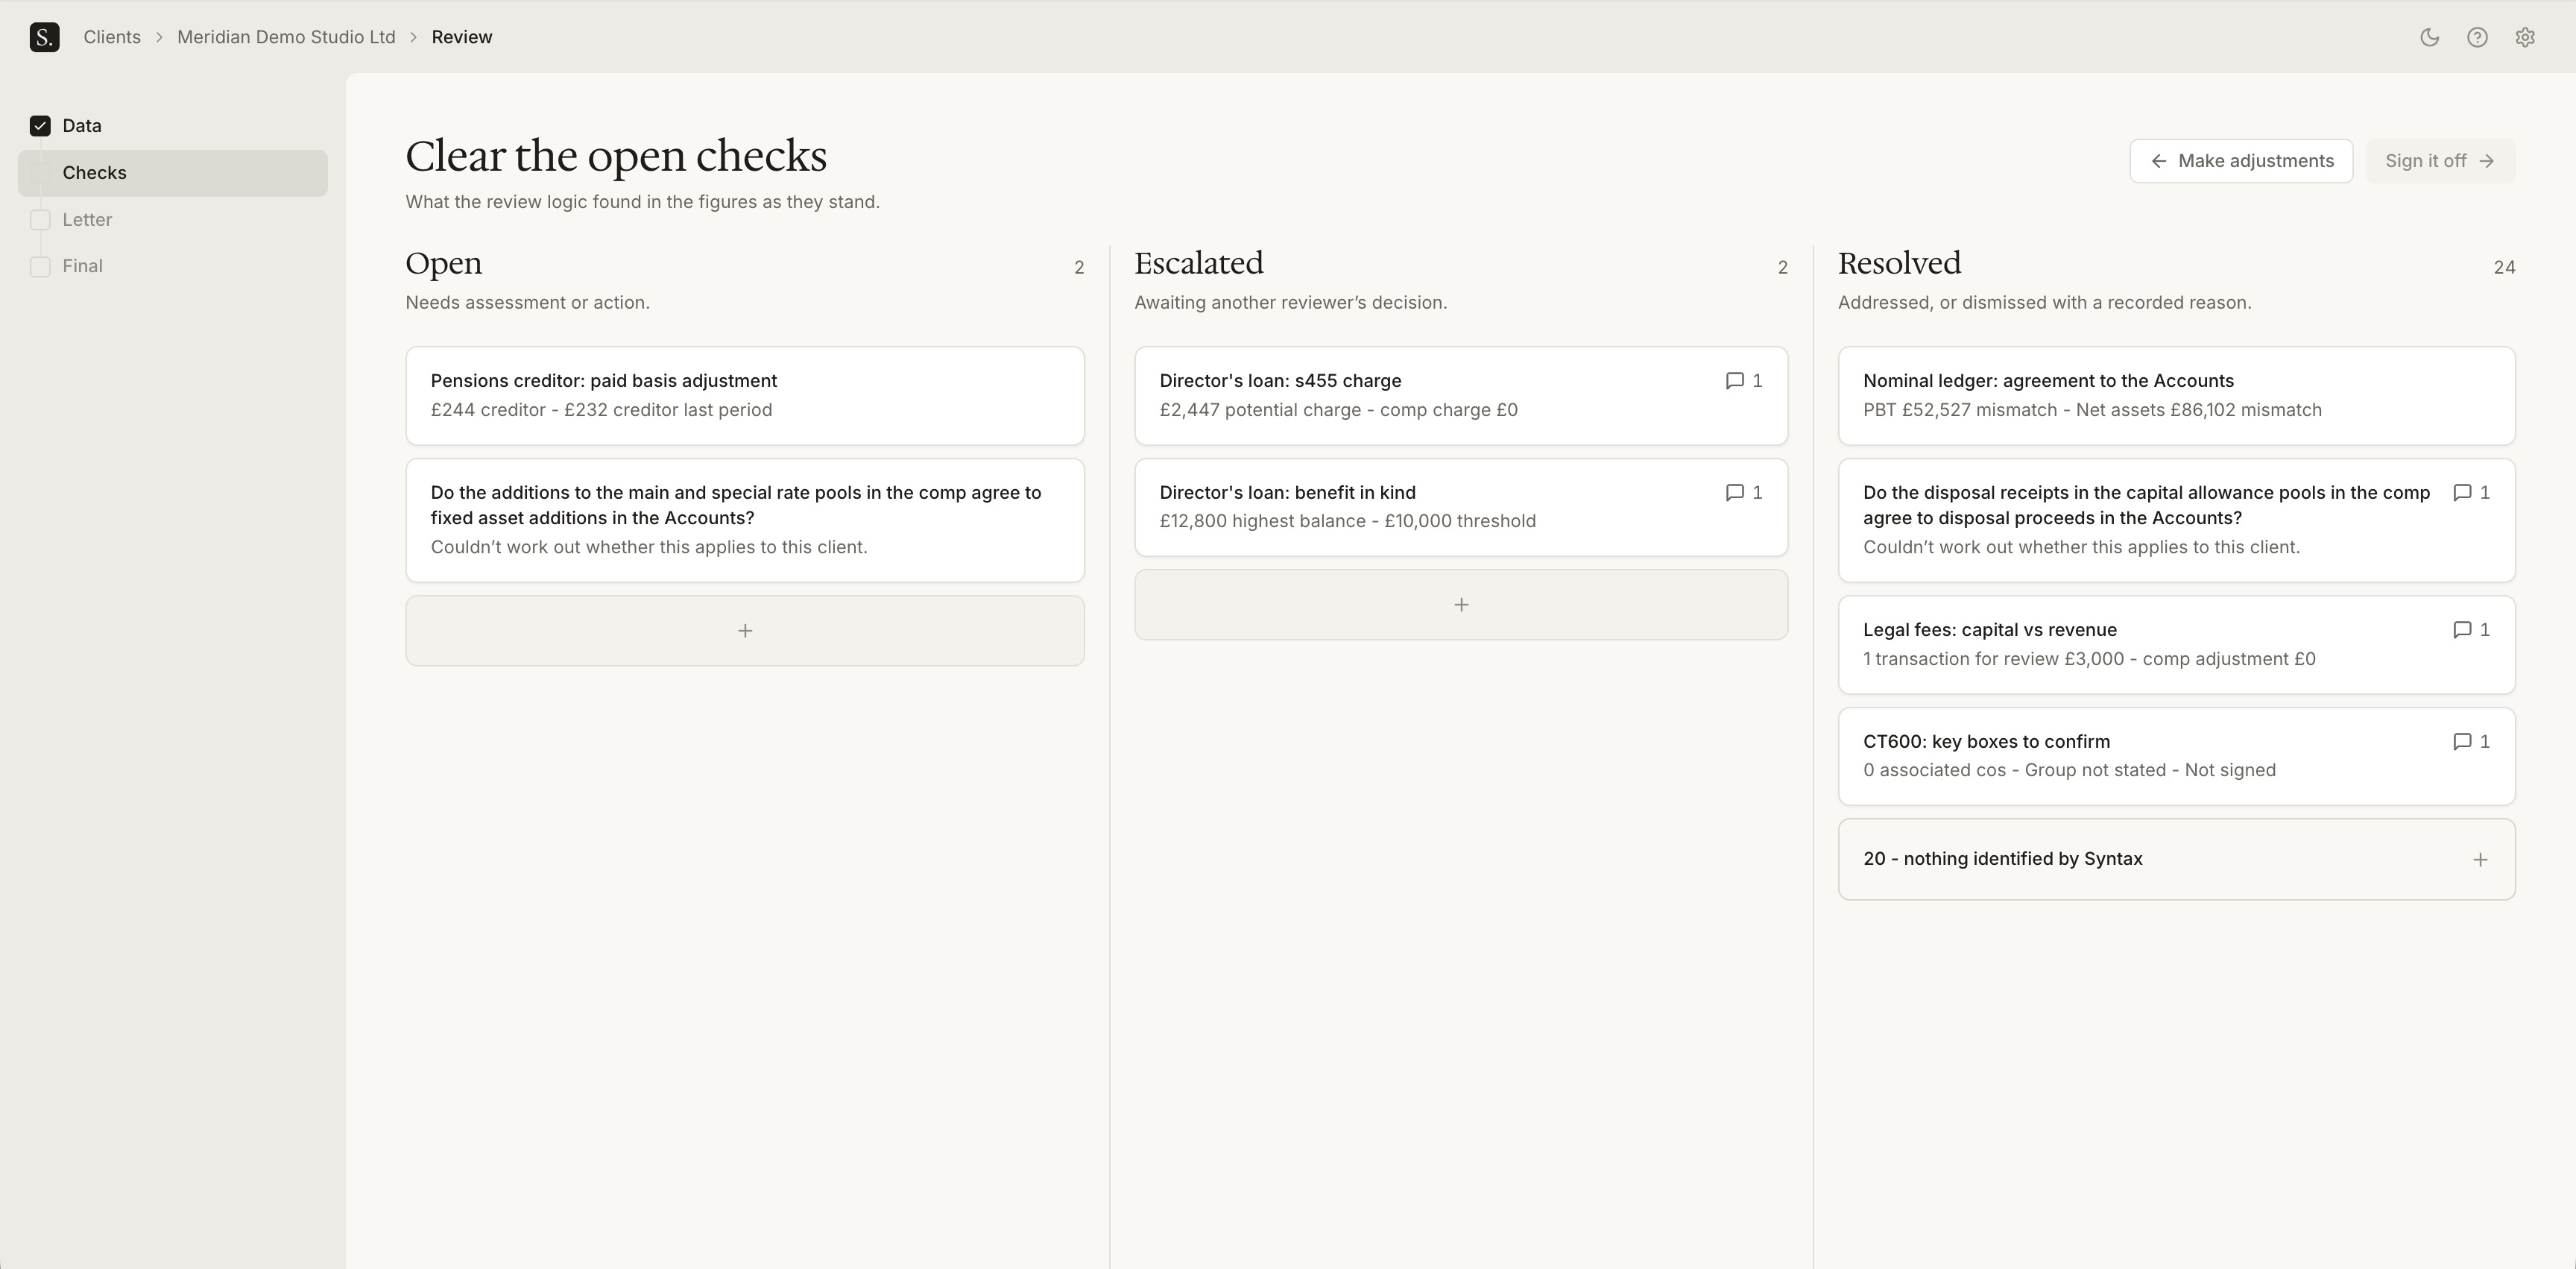Screen dimensions: 2576x1269
Task: Go to the Final step label
Action: tap(82, 266)
